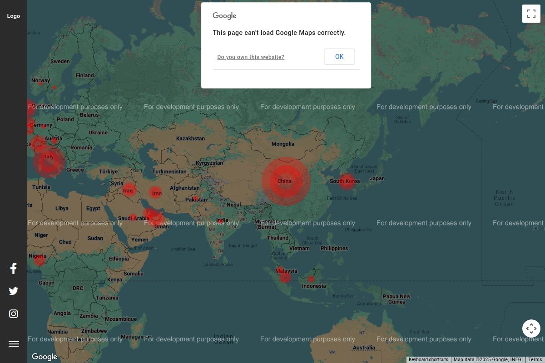This screenshot has height=363, width=545.
Task: Open the Instagram icon in sidebar
Action: click(14, 314)
